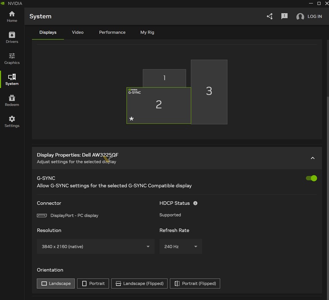Open the Settings gear section
The height and width of the screenshot is (300, 329).
(12, 121)
